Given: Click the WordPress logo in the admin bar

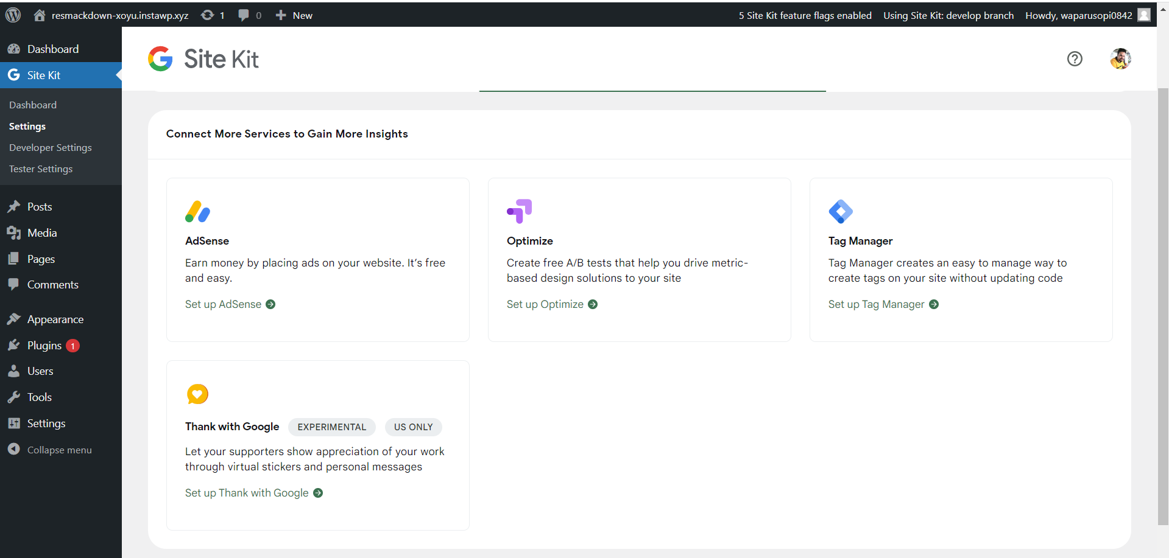Looking at the screenshot, I should [x=13, y=15].
